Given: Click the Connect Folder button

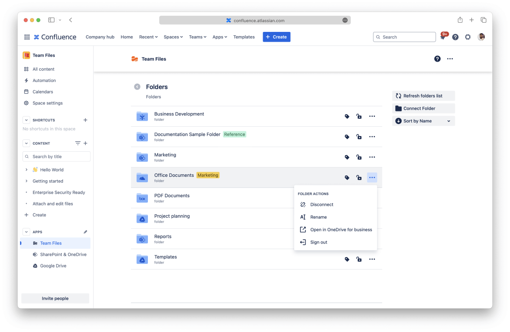Looking at the screenshot, I should tap(423, 108).
